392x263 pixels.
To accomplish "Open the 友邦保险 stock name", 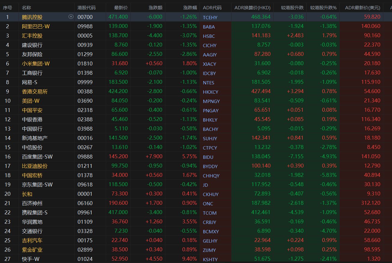I will pyautogui.click(x=32, y=54).
